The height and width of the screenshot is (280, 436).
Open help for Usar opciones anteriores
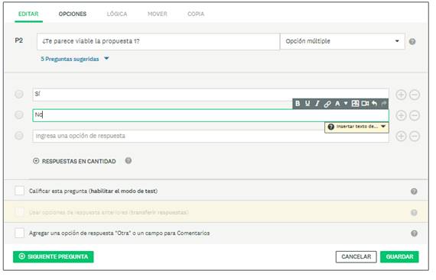pos(414,213)
